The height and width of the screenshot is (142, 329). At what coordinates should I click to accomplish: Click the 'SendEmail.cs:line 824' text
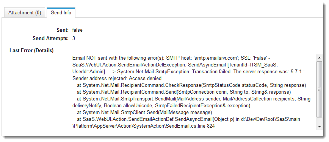(191, 126)
